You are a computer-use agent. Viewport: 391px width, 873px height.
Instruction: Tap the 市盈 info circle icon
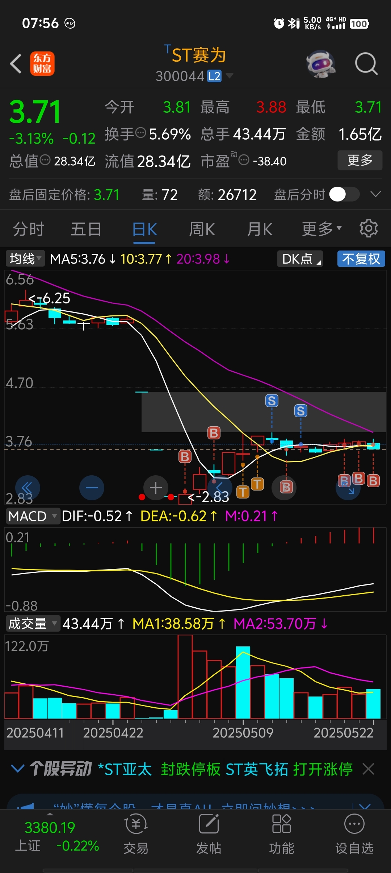pos(244,160)
